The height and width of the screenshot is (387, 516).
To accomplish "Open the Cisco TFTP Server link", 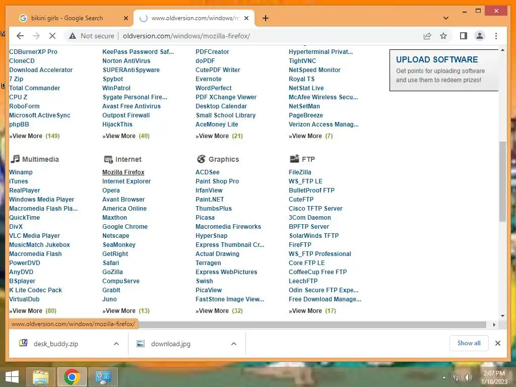I will point(315,208).
